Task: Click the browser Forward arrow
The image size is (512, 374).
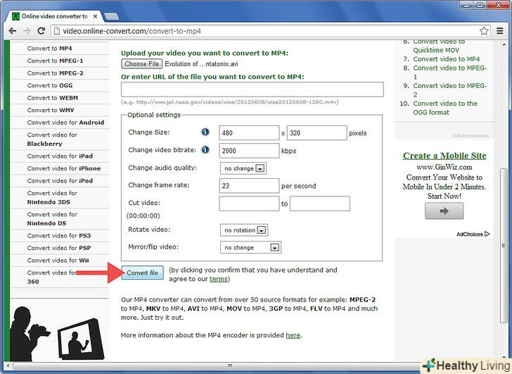Action: tap(27, 31)
